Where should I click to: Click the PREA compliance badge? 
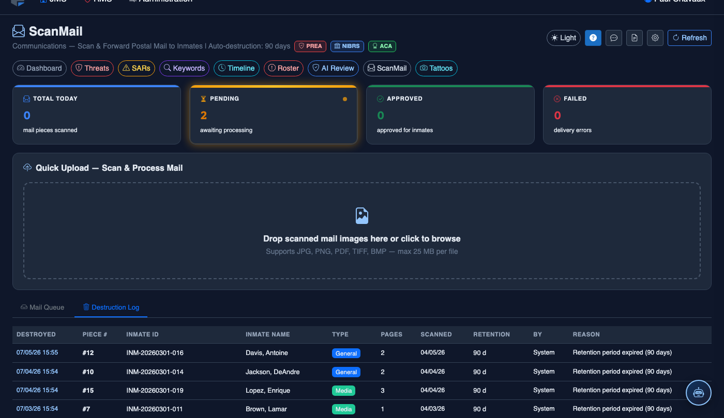[x=310, y=46]
